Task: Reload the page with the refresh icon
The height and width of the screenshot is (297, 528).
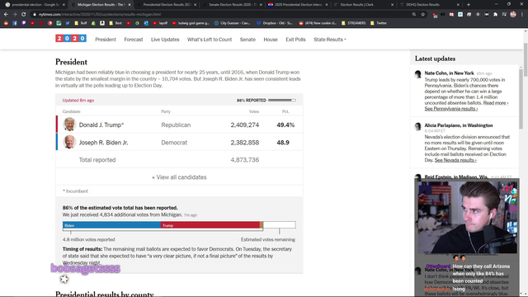Action: point(24,15)
